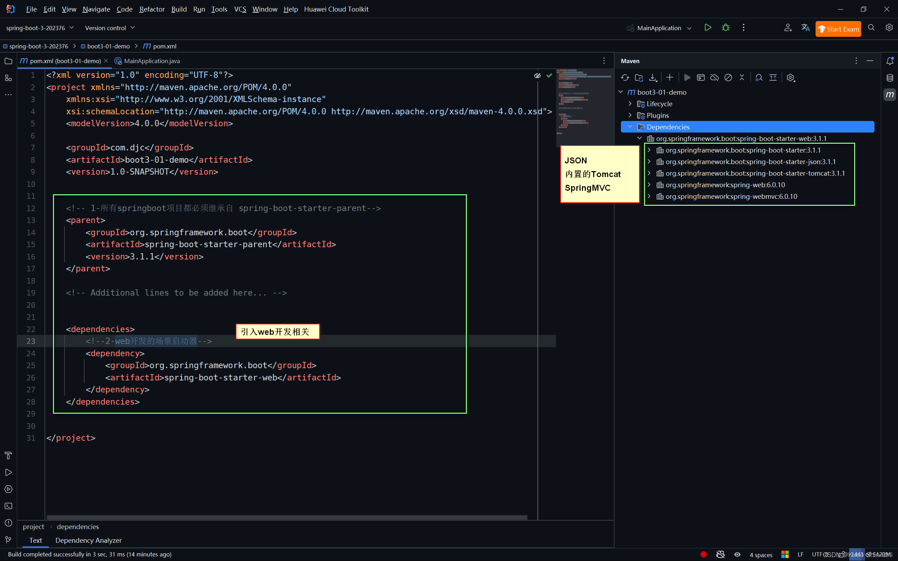The width and height of the screenshot is (898, 561).
Task: Open Maven settings gear
Action: pyautogui.click(x=790, y=77)
